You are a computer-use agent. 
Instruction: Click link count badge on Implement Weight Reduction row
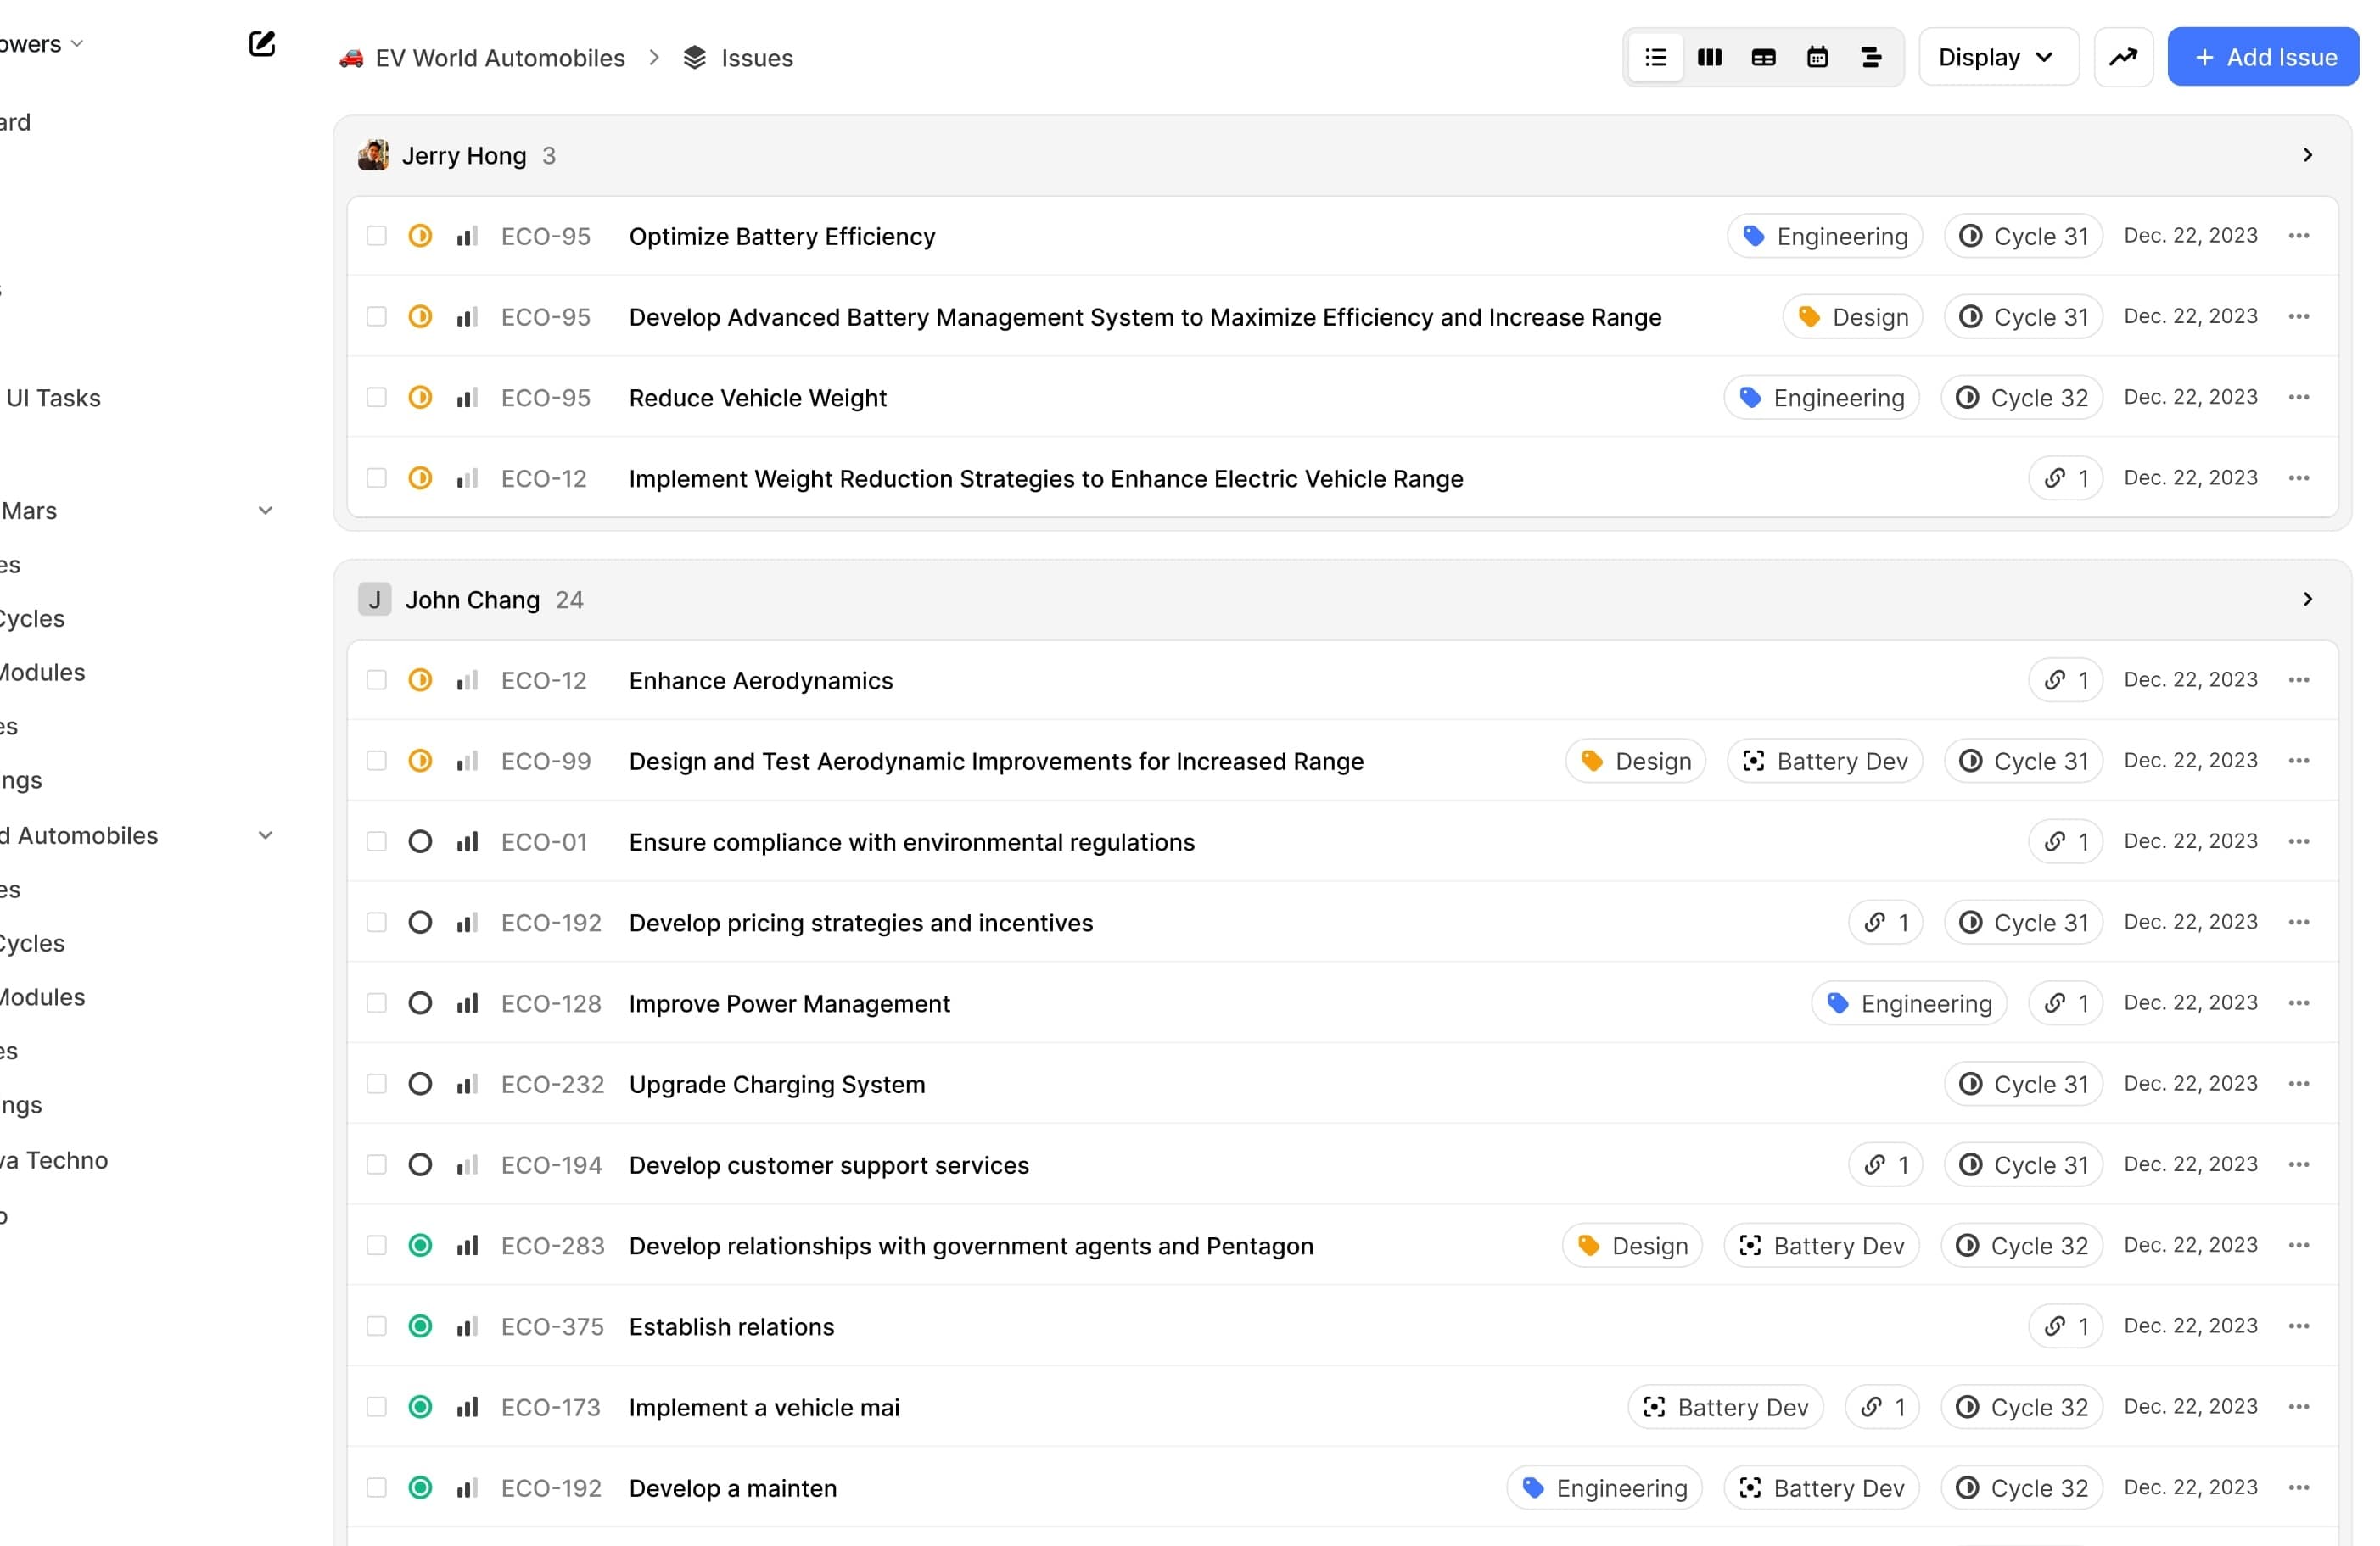2066,478
